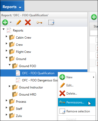Select the Ground FOO tree label

28,66
